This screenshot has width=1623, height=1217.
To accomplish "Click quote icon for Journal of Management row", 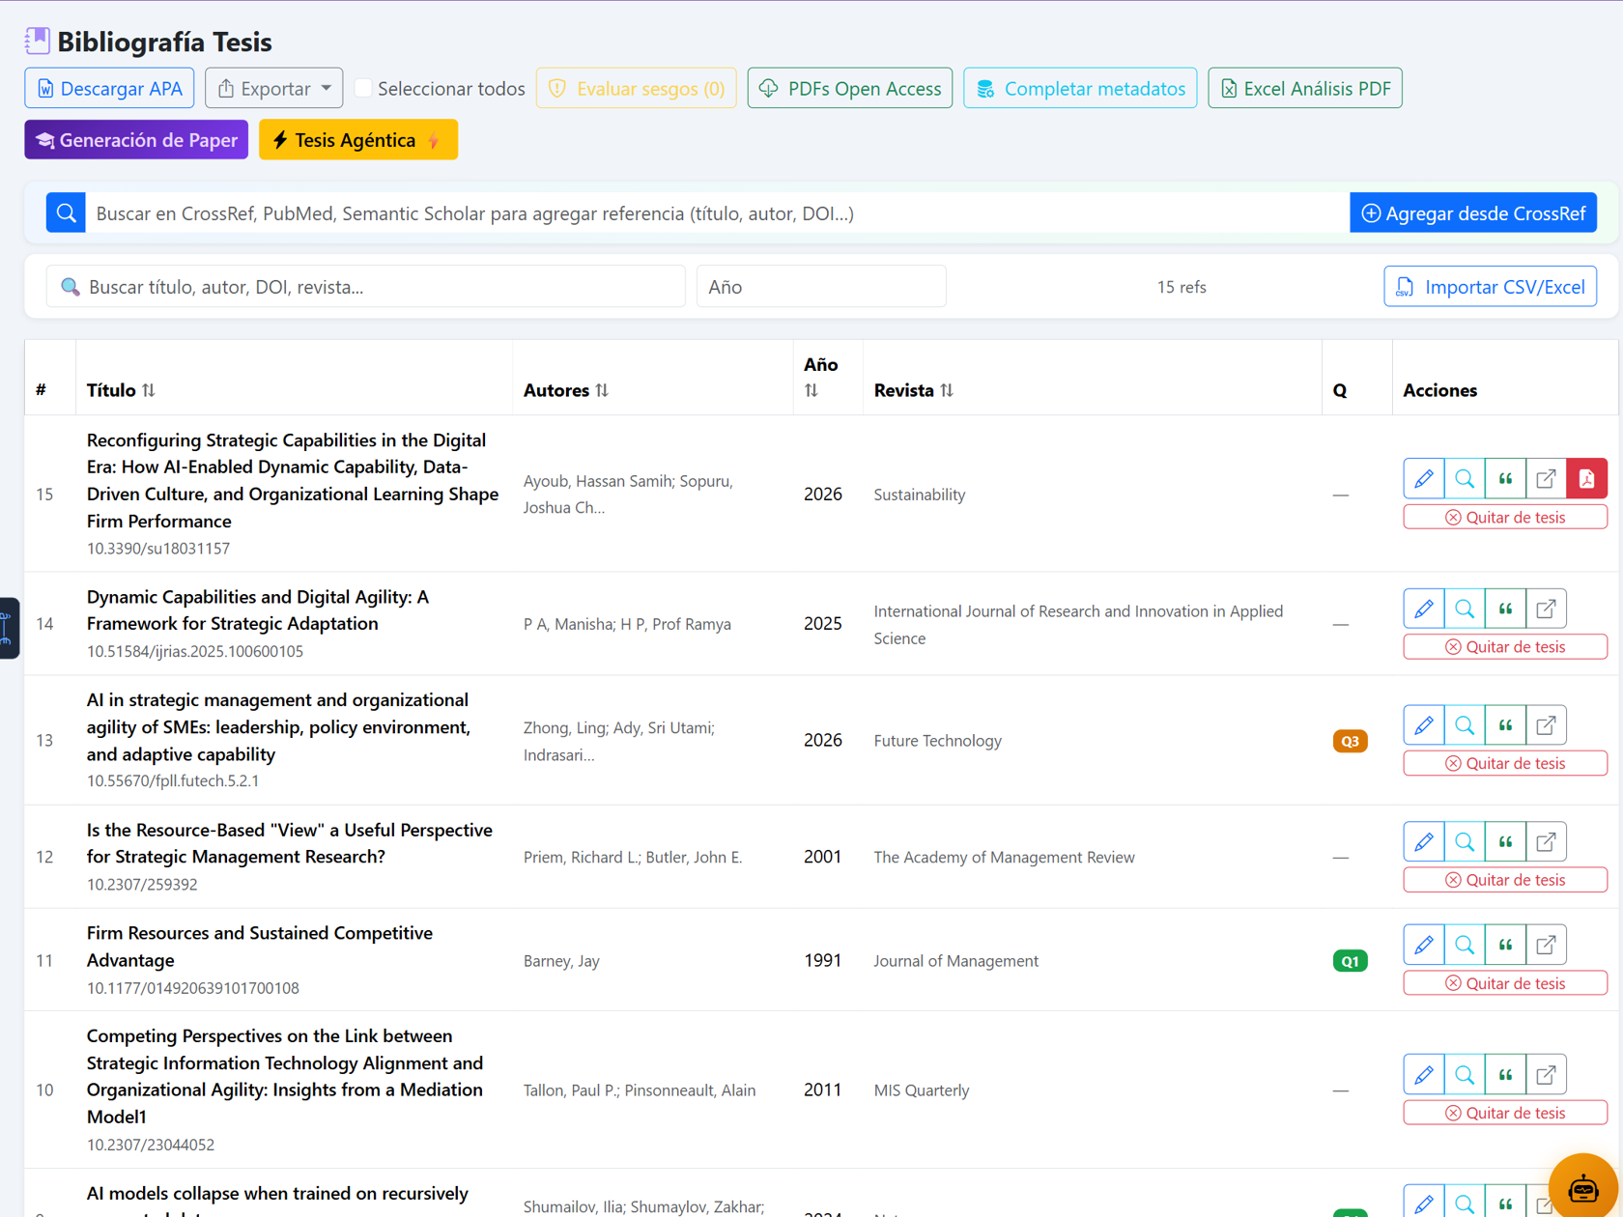I will click(x=1505, y=945).
